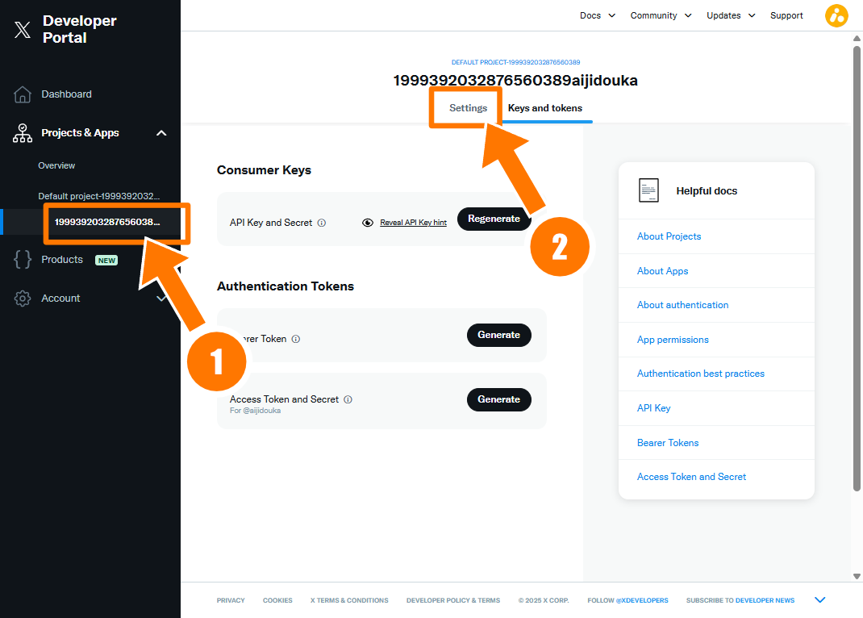This screenshot has height=618, width=863.
Task: Regenerate the API Key and Secret
Action: tap(494, 219)
